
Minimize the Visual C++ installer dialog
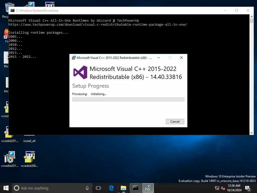(159, 58)
